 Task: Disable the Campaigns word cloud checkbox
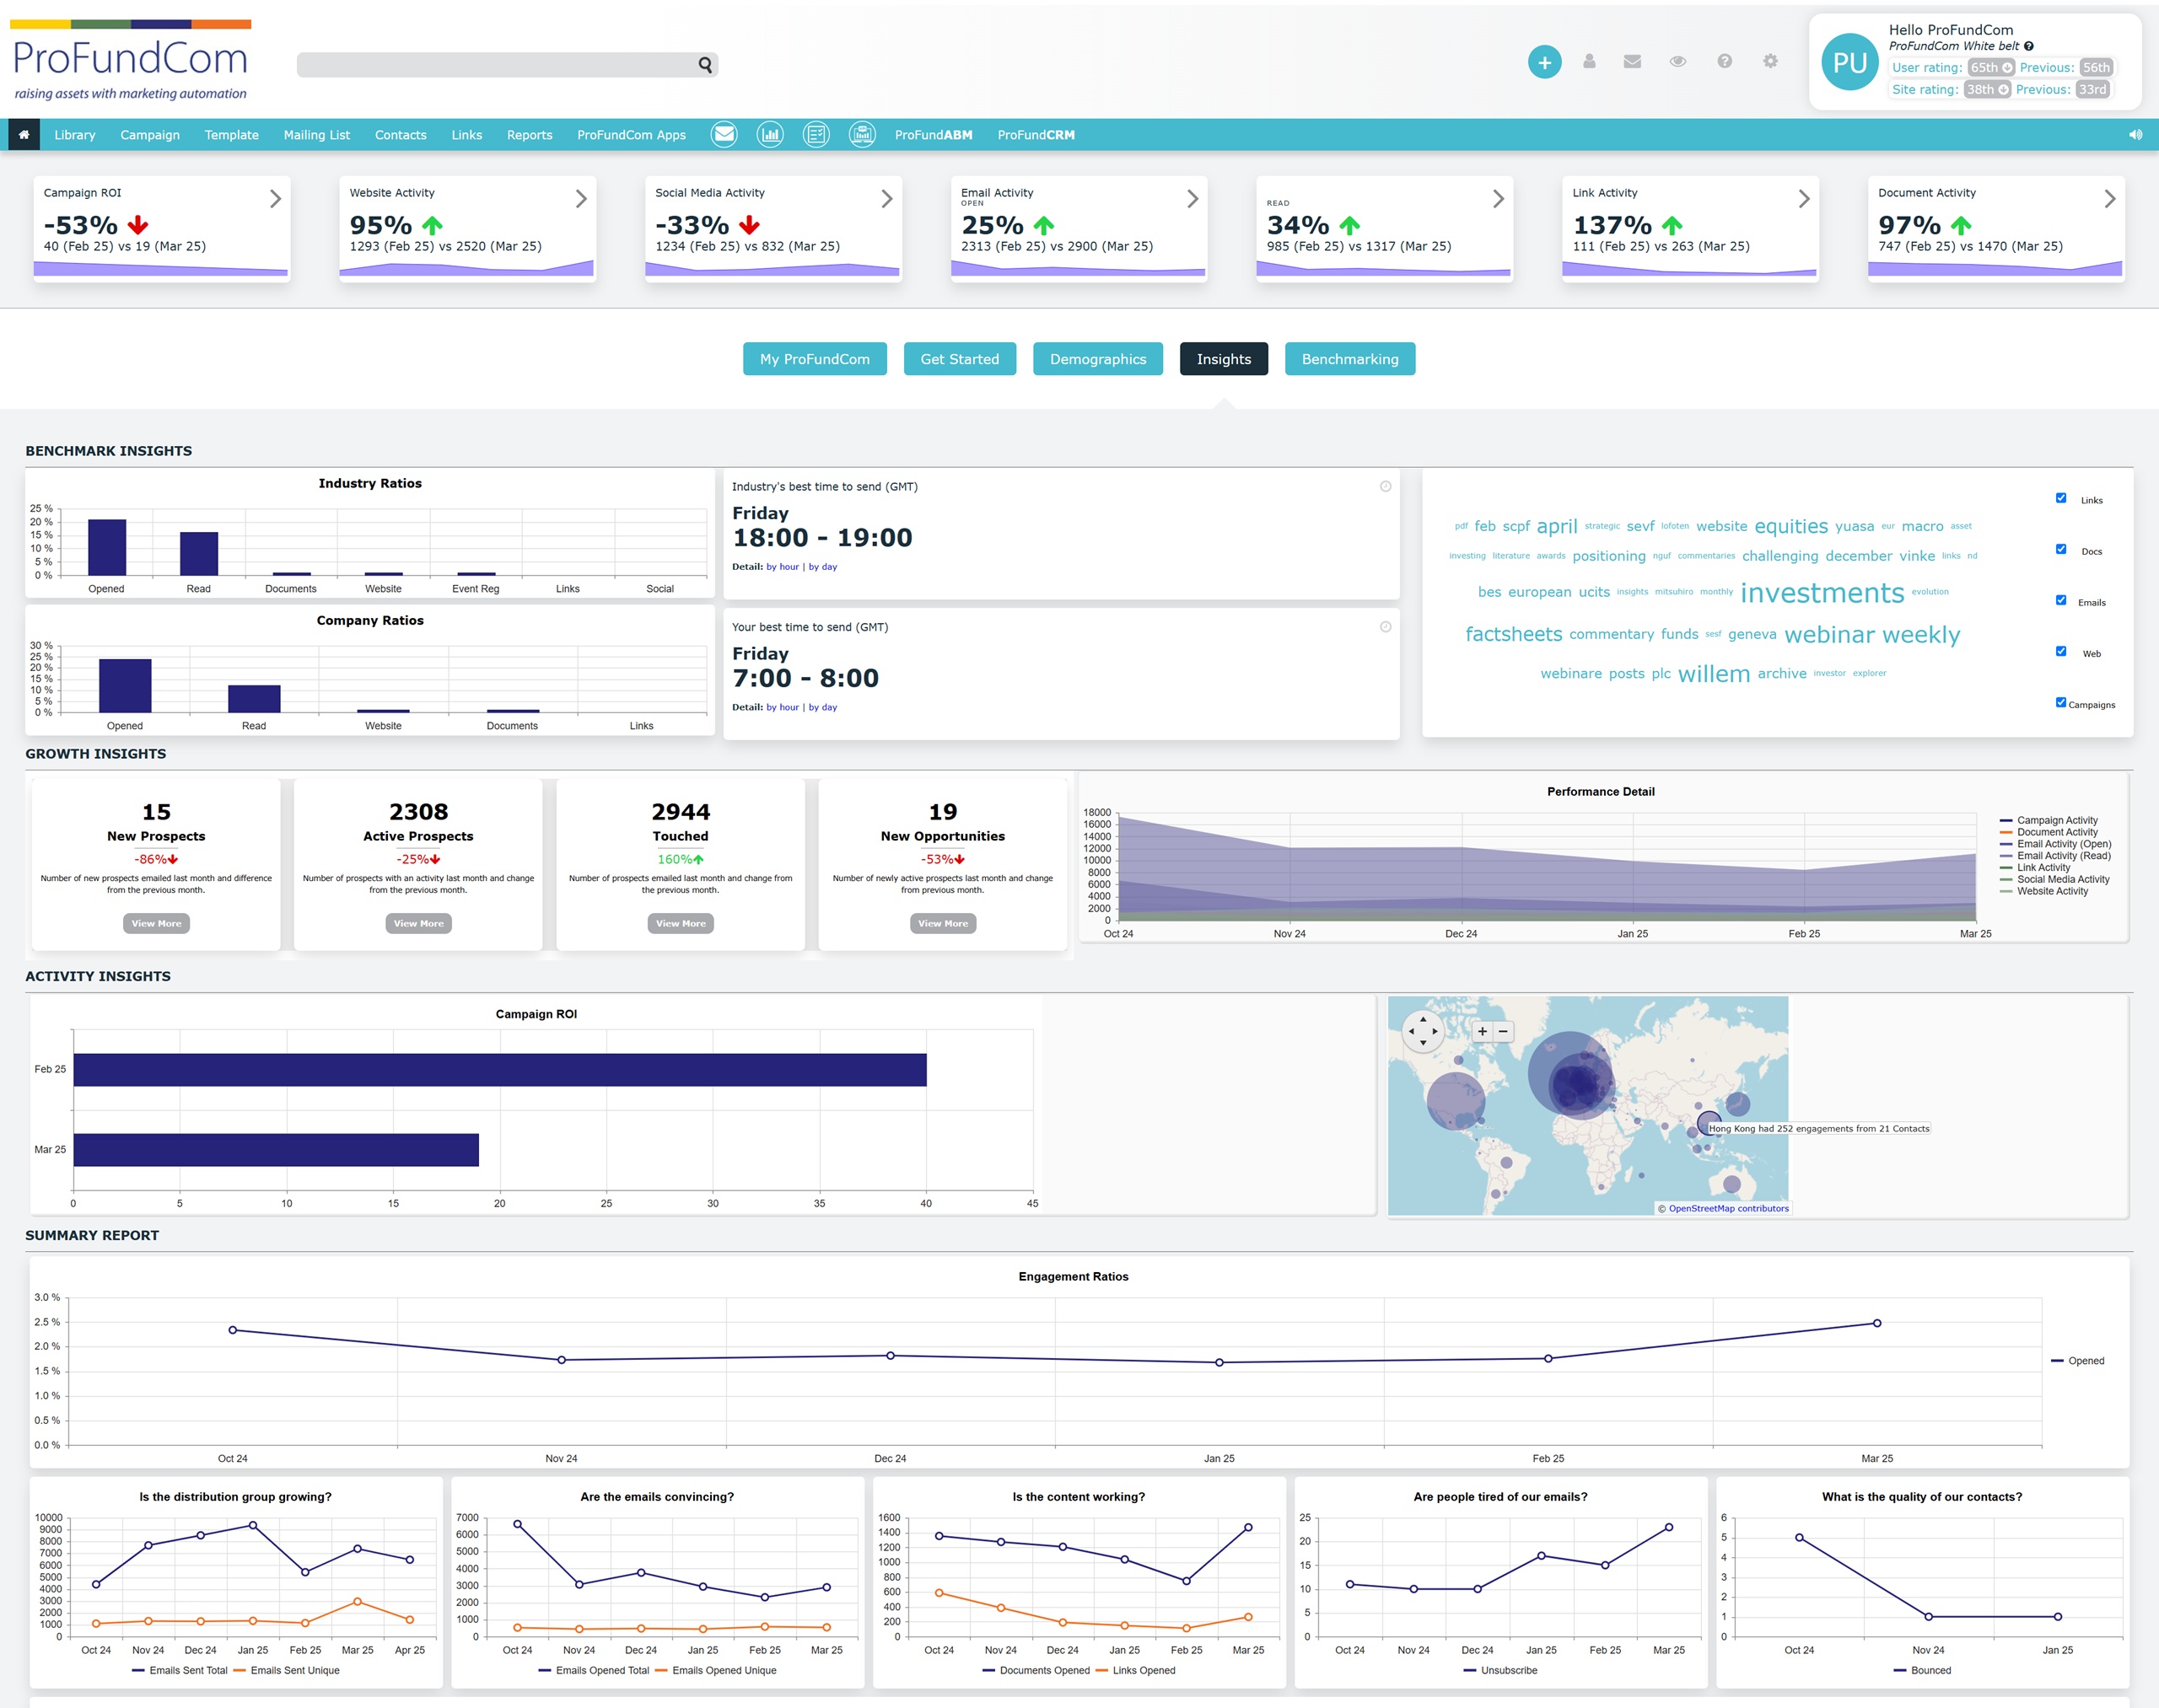pyautogui.click(x=2061, y=702)
